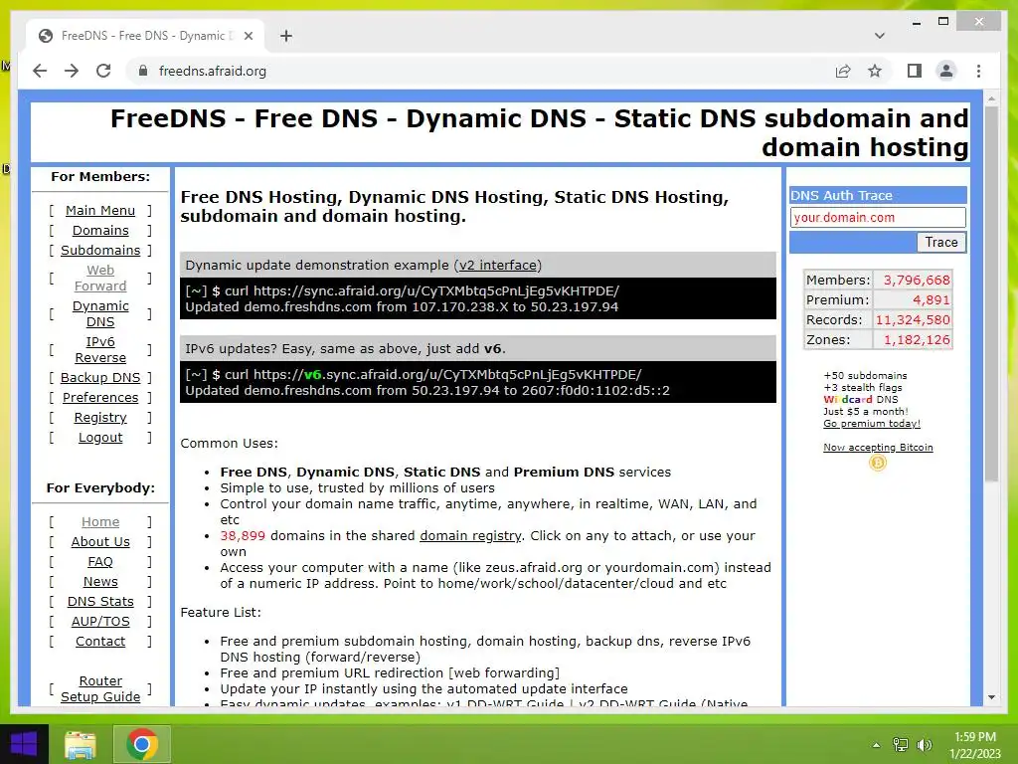
Task: Click the vertical scrollbar thumb
Action: click(991, 294)
